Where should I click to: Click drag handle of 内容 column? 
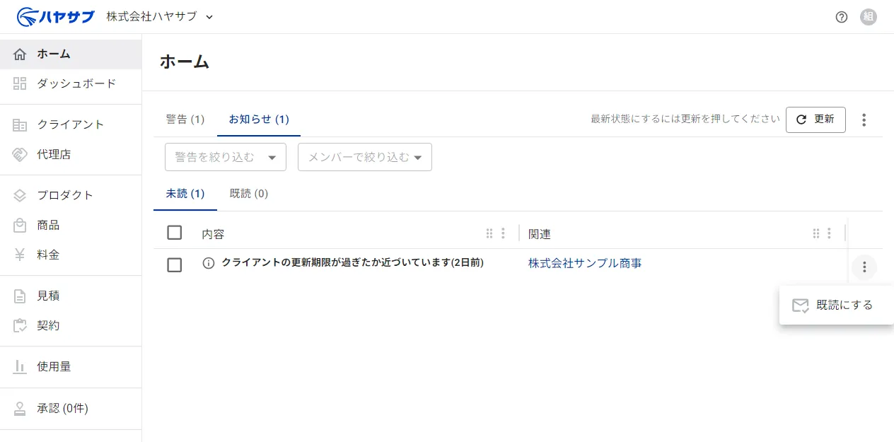click(489, 233)
